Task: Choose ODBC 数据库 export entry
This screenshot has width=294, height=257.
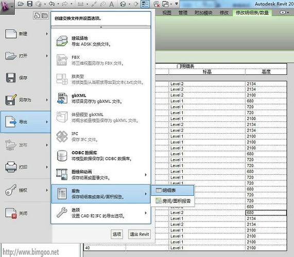Action: pos(101,156)
